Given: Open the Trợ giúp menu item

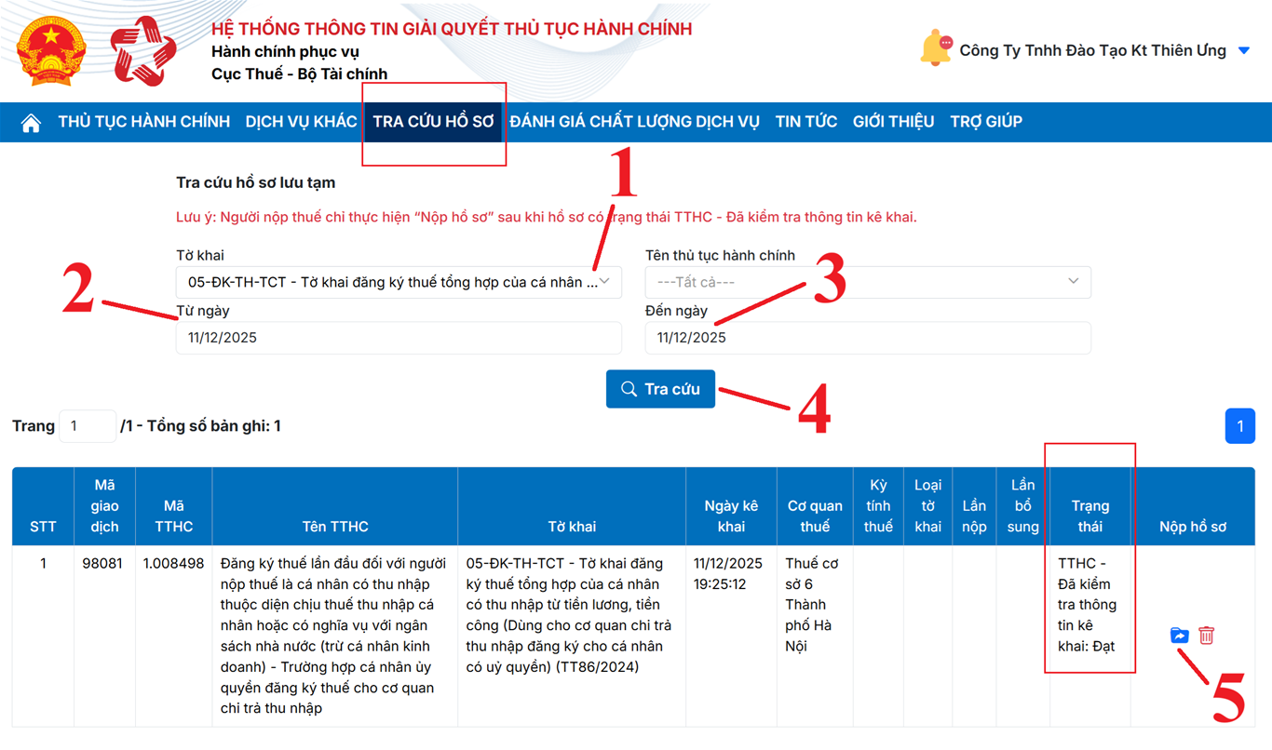Looking at the screenshot, I should tap(985, 122).
